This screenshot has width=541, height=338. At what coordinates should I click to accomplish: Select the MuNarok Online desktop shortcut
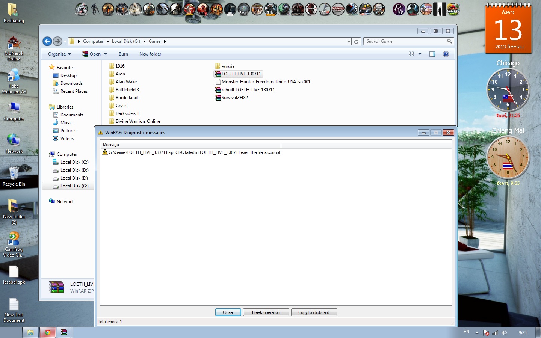point(14,49)
